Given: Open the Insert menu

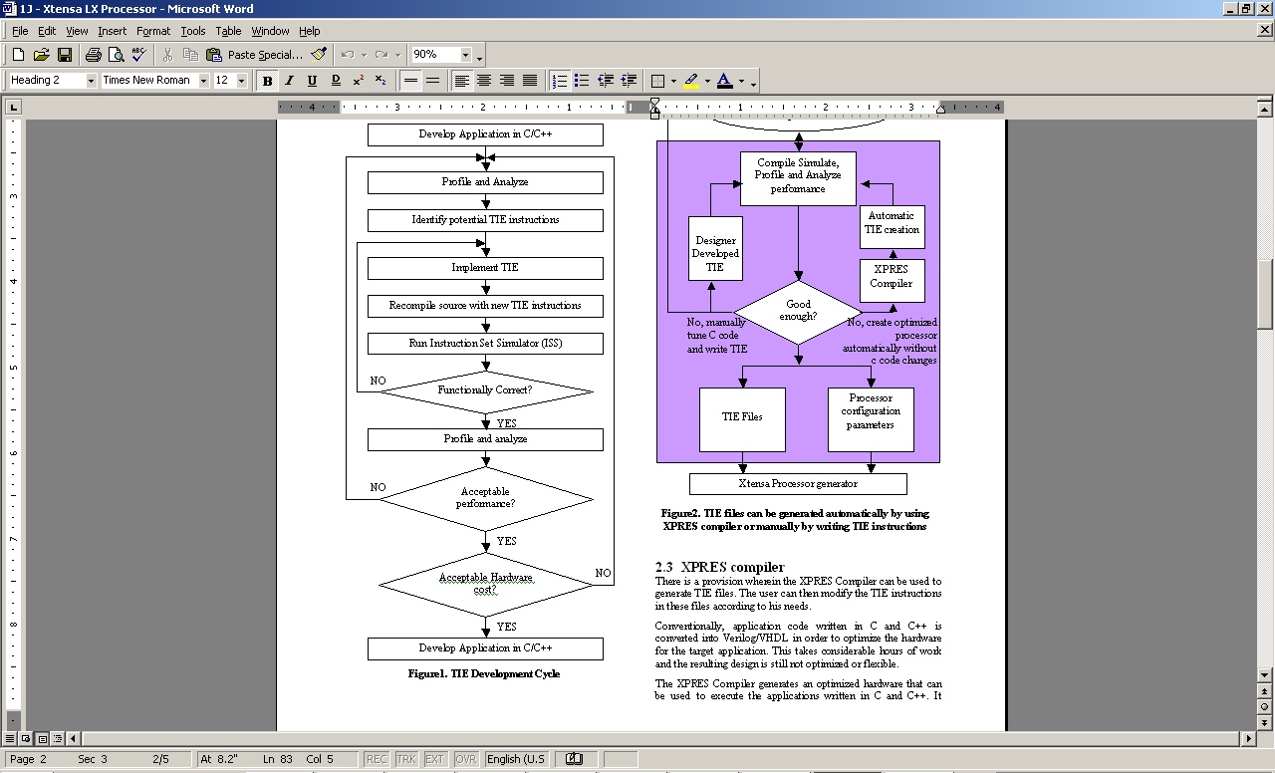Looking at the screenshot, I should [112, 31].
